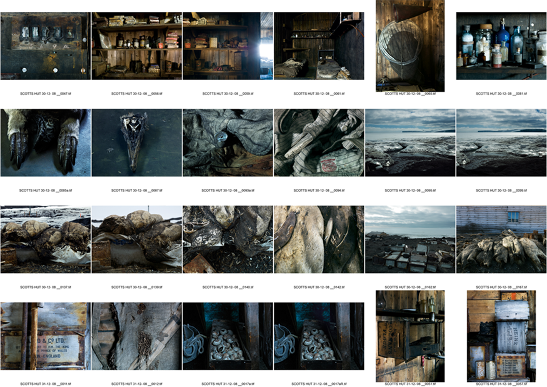Select carcass pile photo 30-12-08 0139
This screenshot has width=547, height=387.
[x=137, y=239]
